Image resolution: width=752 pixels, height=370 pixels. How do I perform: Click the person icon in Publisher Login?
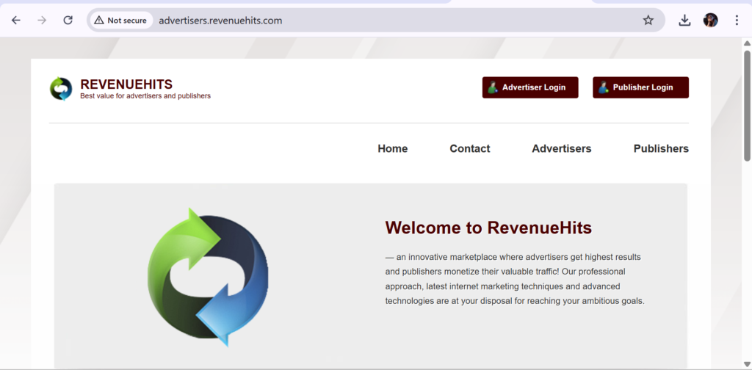[x=604, y=87]
